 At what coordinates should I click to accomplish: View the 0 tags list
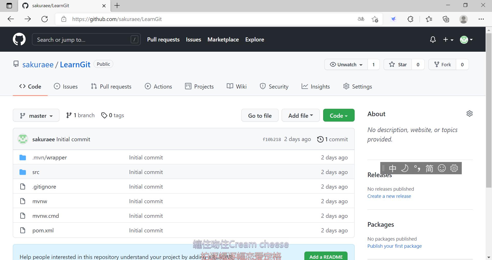tap(112, 115)
